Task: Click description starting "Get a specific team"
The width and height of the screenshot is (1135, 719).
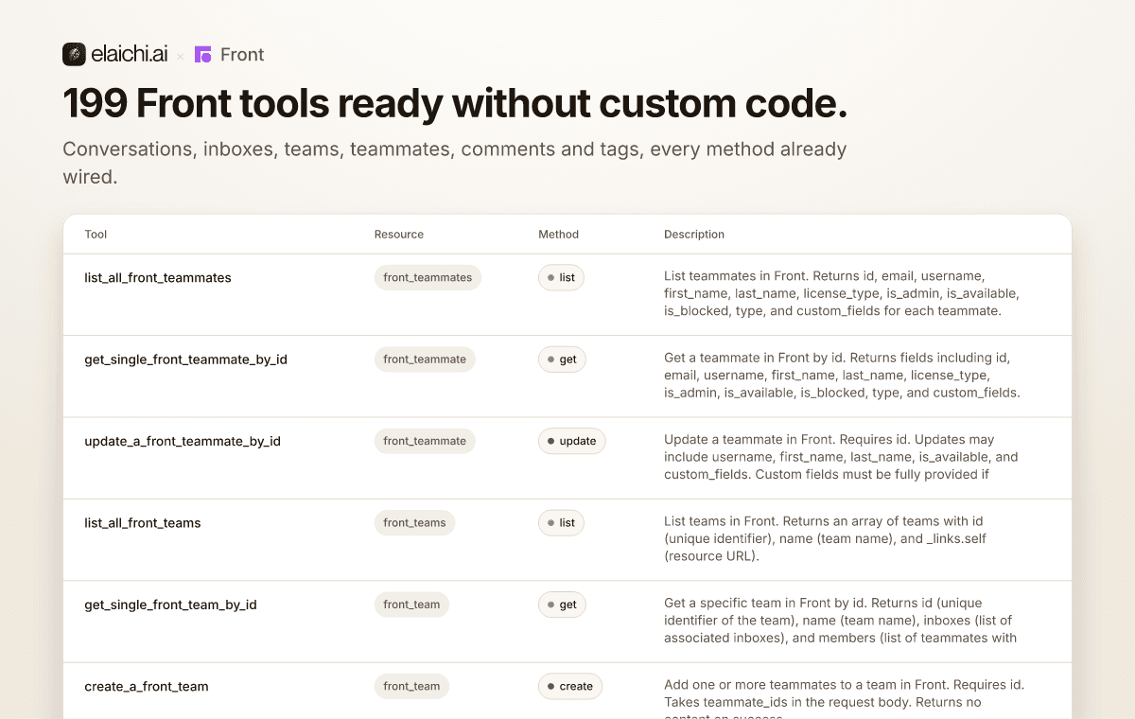Action: (840, 621)
